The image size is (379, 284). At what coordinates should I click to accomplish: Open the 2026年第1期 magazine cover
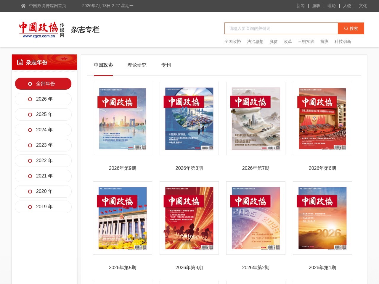tap(322, 218)
